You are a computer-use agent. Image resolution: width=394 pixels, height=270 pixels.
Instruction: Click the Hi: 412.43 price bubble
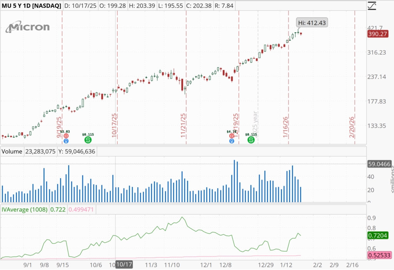point(312,23)
